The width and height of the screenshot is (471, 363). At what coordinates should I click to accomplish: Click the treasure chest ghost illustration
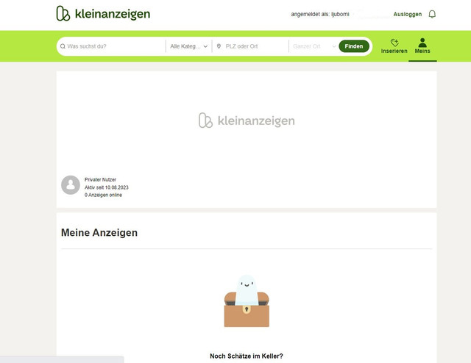[247, 301]
